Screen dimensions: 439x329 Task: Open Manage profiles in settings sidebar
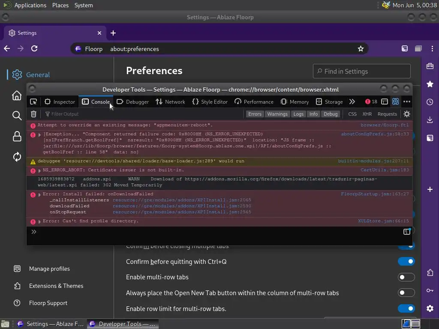coord(42,269)
